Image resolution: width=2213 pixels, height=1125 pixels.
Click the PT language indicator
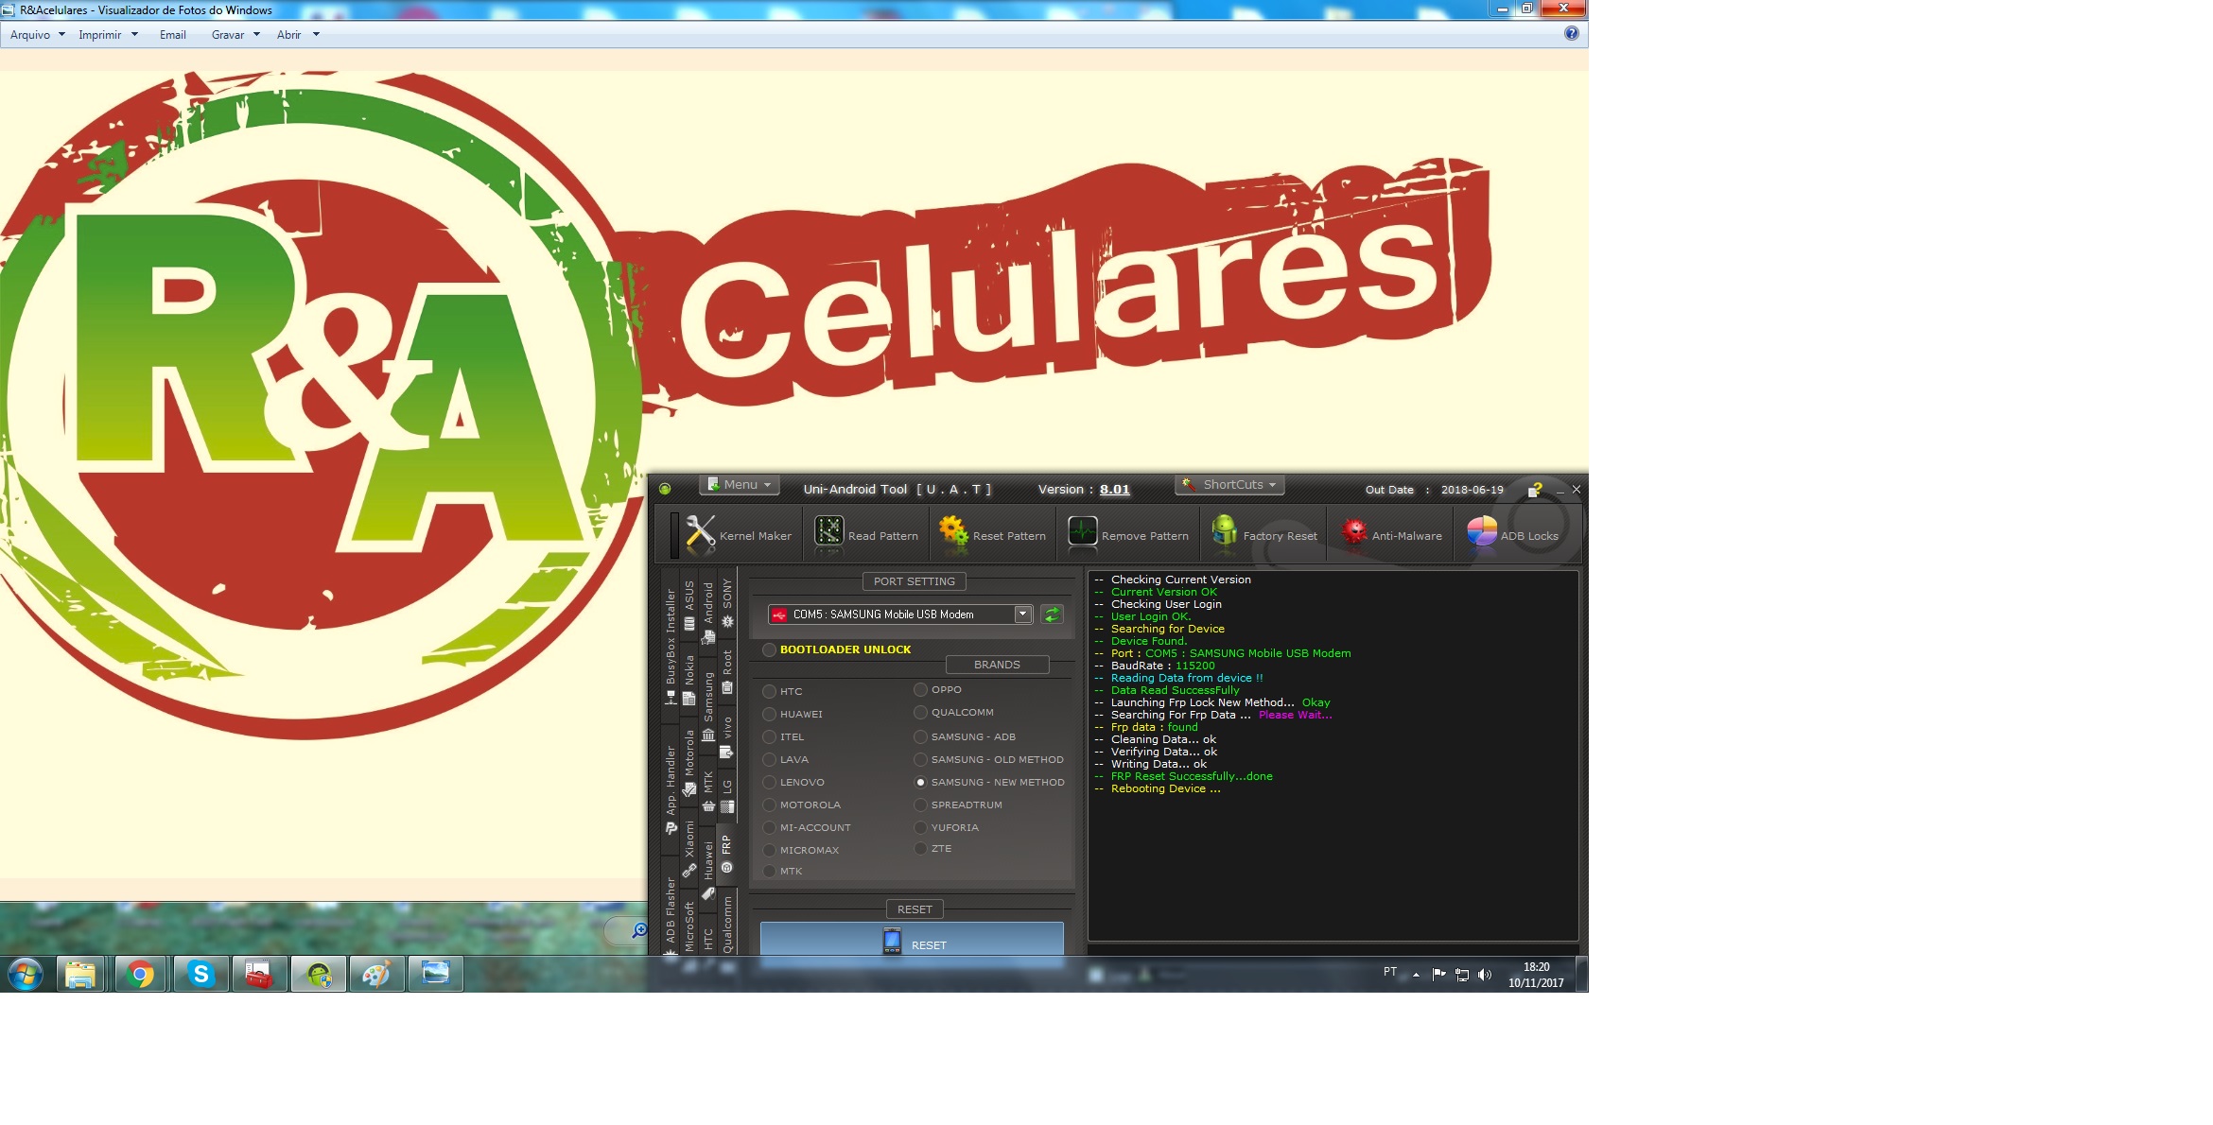pyautogui.click(x=1389, y=972)
